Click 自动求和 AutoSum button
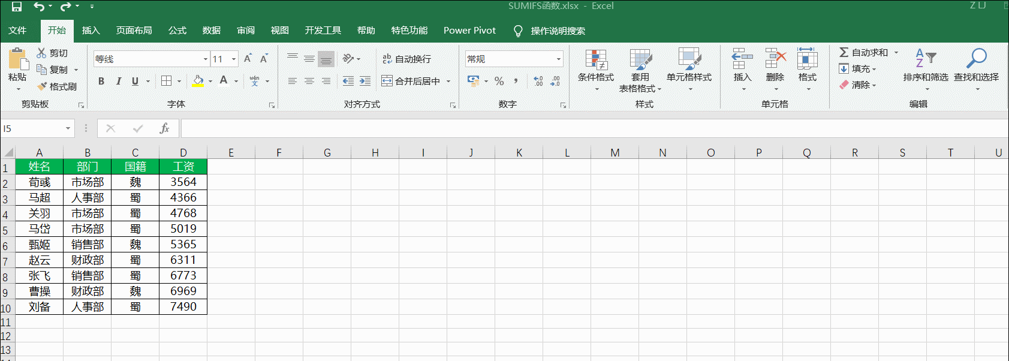Screen dimensions: 1009x361 [863, 52]
